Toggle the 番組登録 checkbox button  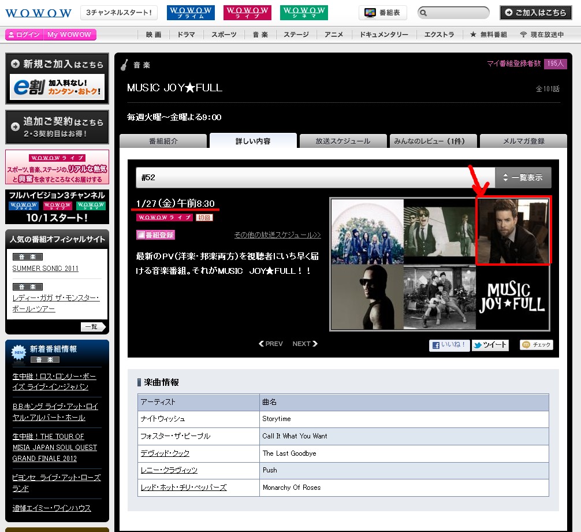coord(155,235)
